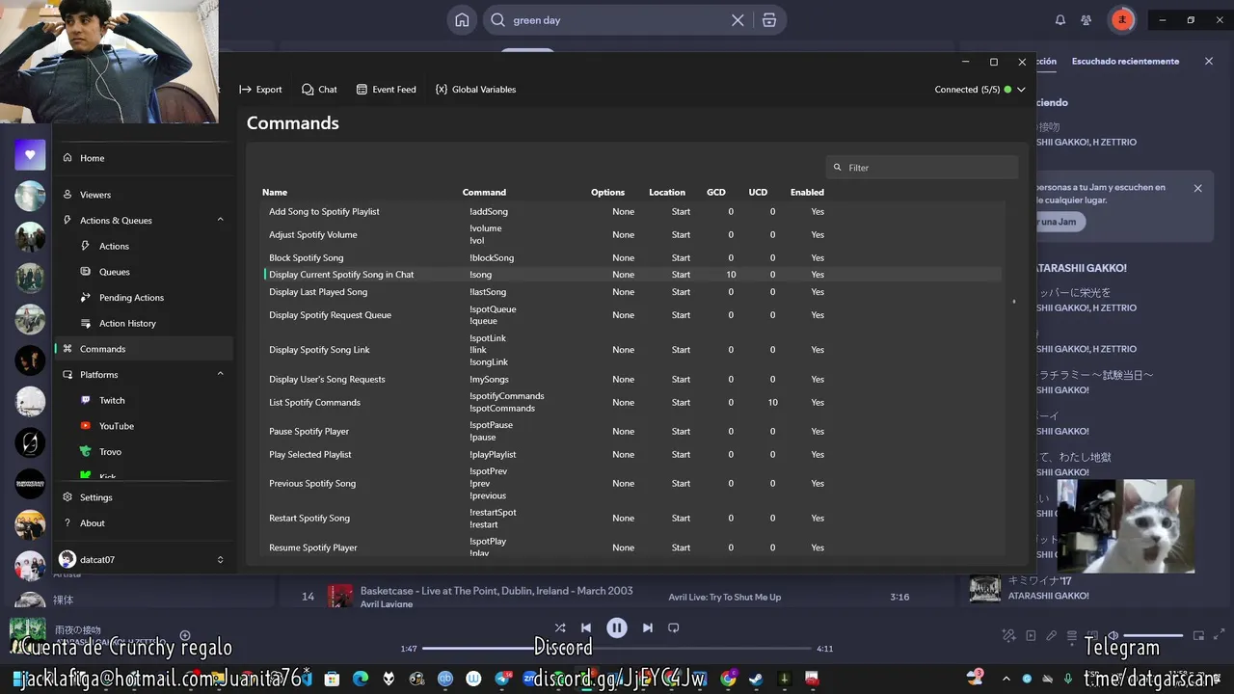Click the Filter commands field
The width and height of the screenshot is (1234, 694).
[922, 167]
